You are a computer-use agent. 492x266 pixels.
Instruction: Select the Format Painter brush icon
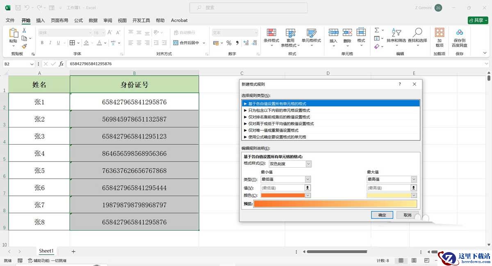pyautogui.click(x=24, y=46)
